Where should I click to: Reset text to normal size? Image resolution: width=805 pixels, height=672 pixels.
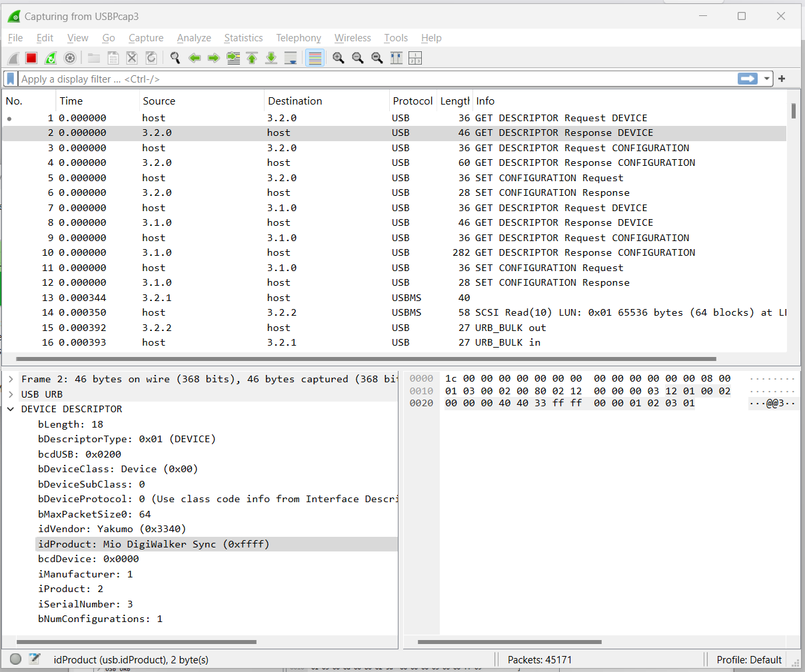(x=377, y=58)
